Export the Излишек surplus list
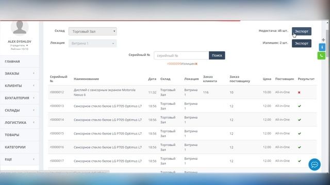The height and width of the screenshot is (185, 330). click(x=301, y=43)
